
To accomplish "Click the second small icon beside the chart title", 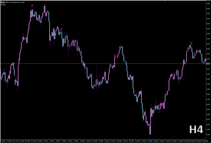I will 4,3.
